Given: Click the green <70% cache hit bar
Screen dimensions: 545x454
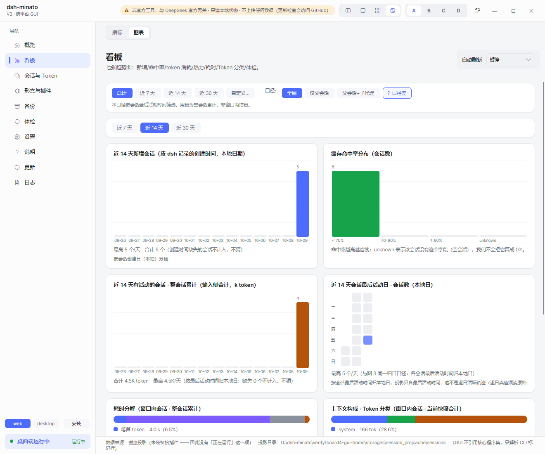Looking at the screenshot, I should [355, 204].
